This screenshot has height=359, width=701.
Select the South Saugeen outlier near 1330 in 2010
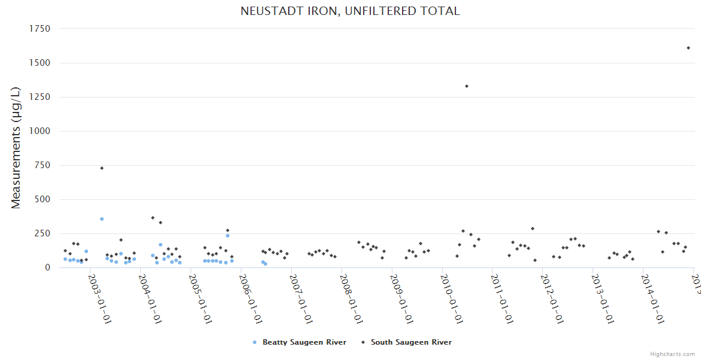[467, 86]
